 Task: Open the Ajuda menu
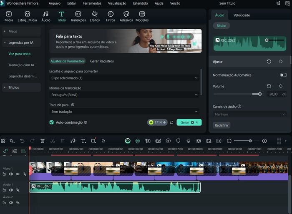coord(159,3)
